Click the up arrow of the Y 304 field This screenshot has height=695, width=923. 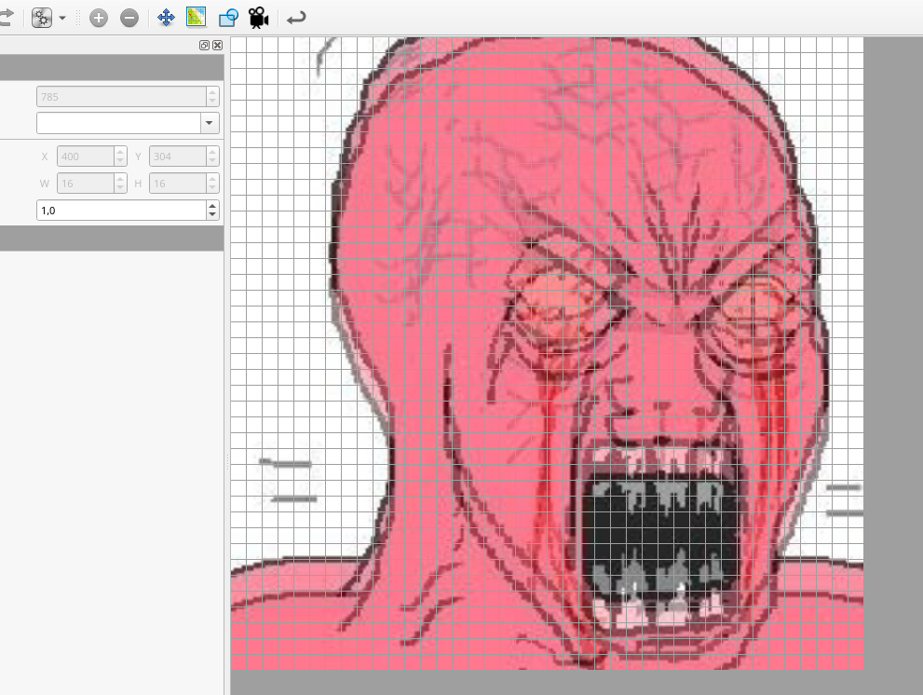(x=212, y=151)
